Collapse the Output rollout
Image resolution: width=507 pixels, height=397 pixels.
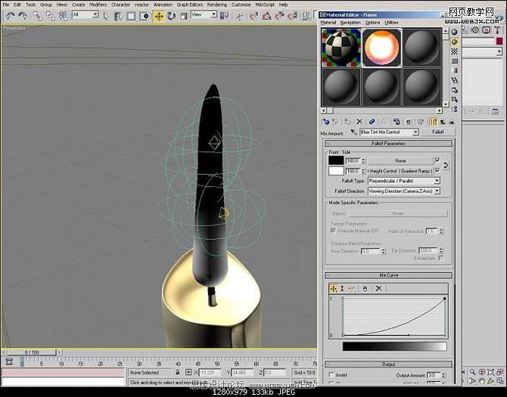coord(388,364)
